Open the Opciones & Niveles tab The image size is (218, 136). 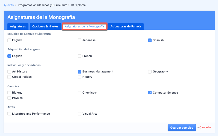pos(45,26)
